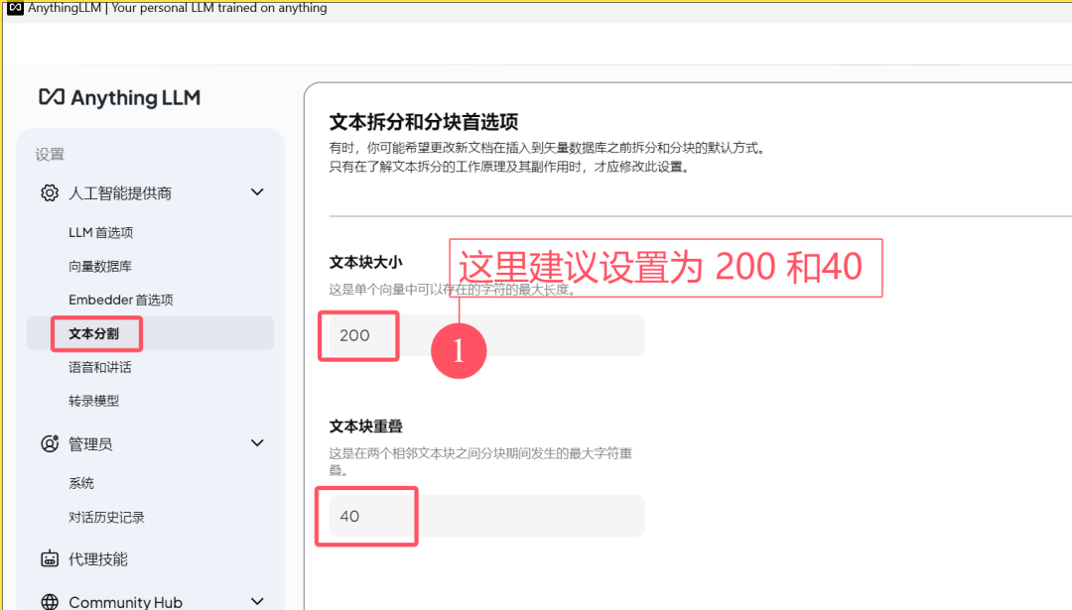Click the AnythingLLM title bar app icon

tap(14, 8)
